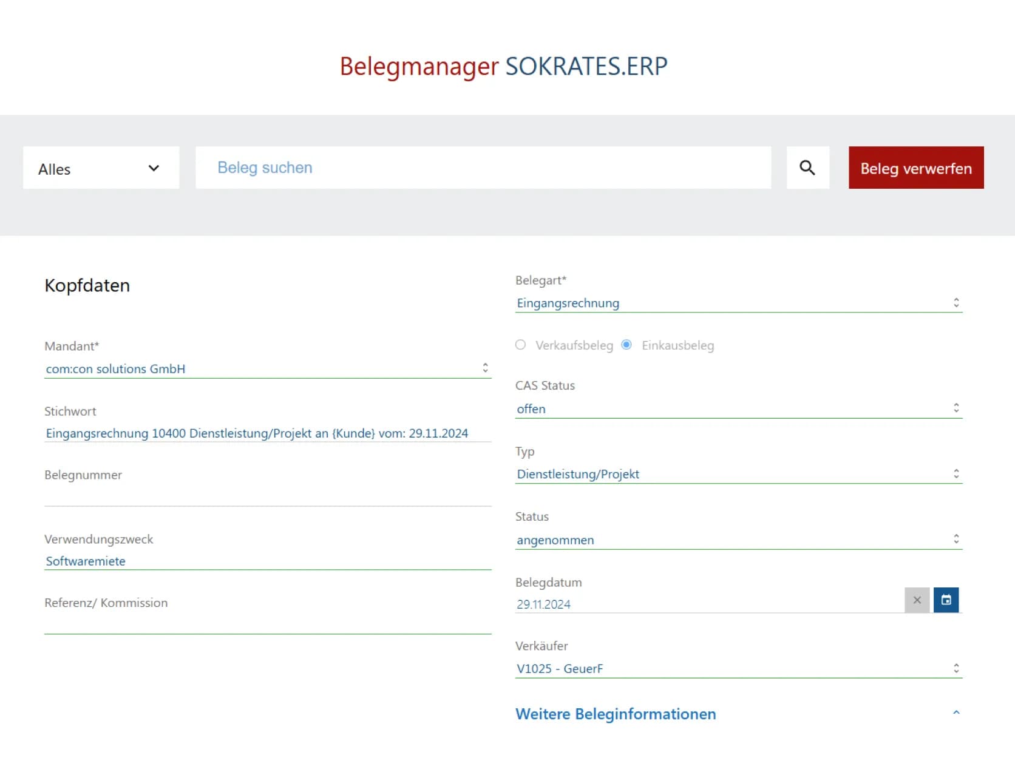The height and width of the screenshot is (761, 1015).
Task: Open the calendar picker for Belegdatum
Action: click(946, 600)
